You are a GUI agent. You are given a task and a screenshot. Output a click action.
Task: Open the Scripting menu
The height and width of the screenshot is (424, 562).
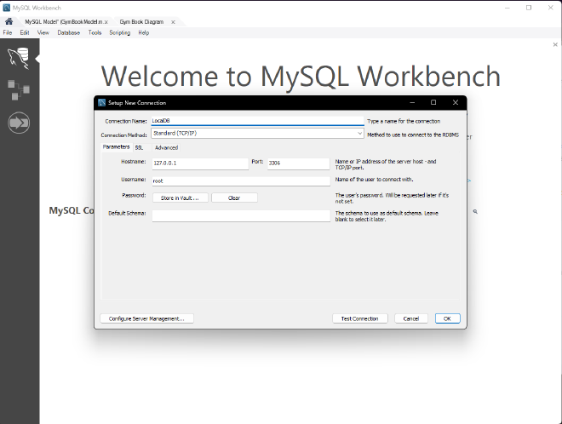tap(120, 32)
